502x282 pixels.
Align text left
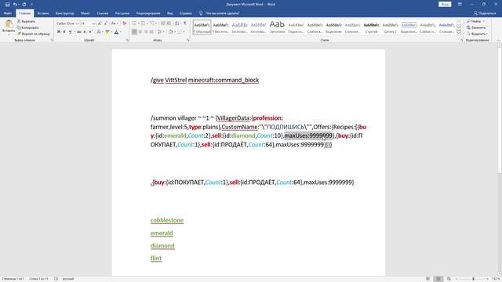click(x=134, y=32)
